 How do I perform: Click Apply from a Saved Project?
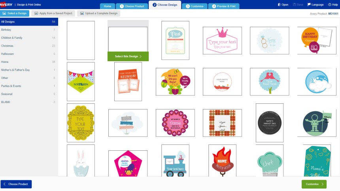coord(53,13)
